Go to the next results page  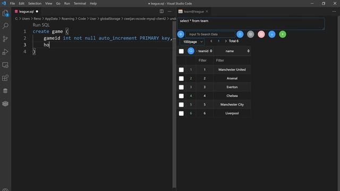coord(226,41)
